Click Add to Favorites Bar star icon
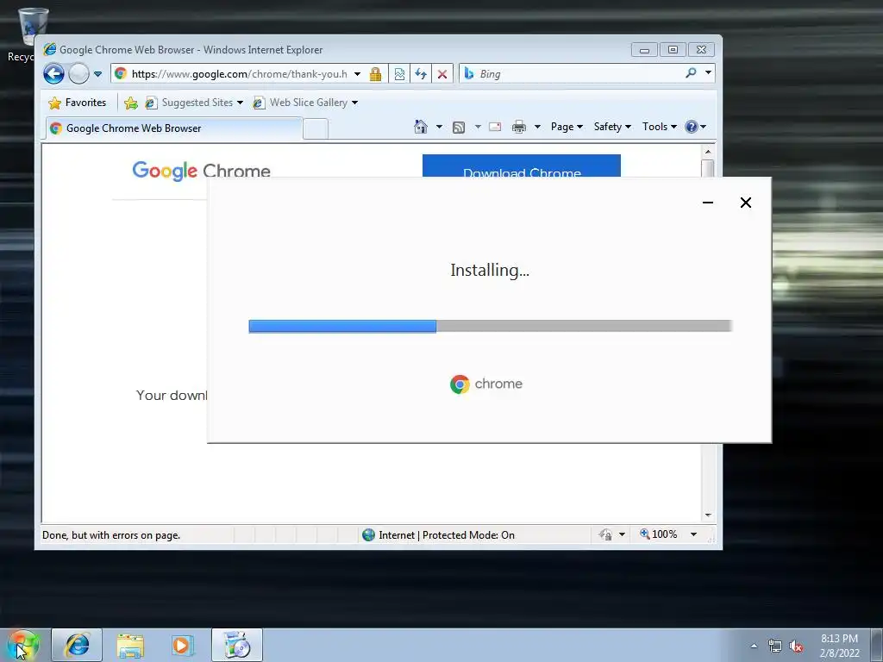Viewport: 883px width, 662px height. tap(131, 103)
